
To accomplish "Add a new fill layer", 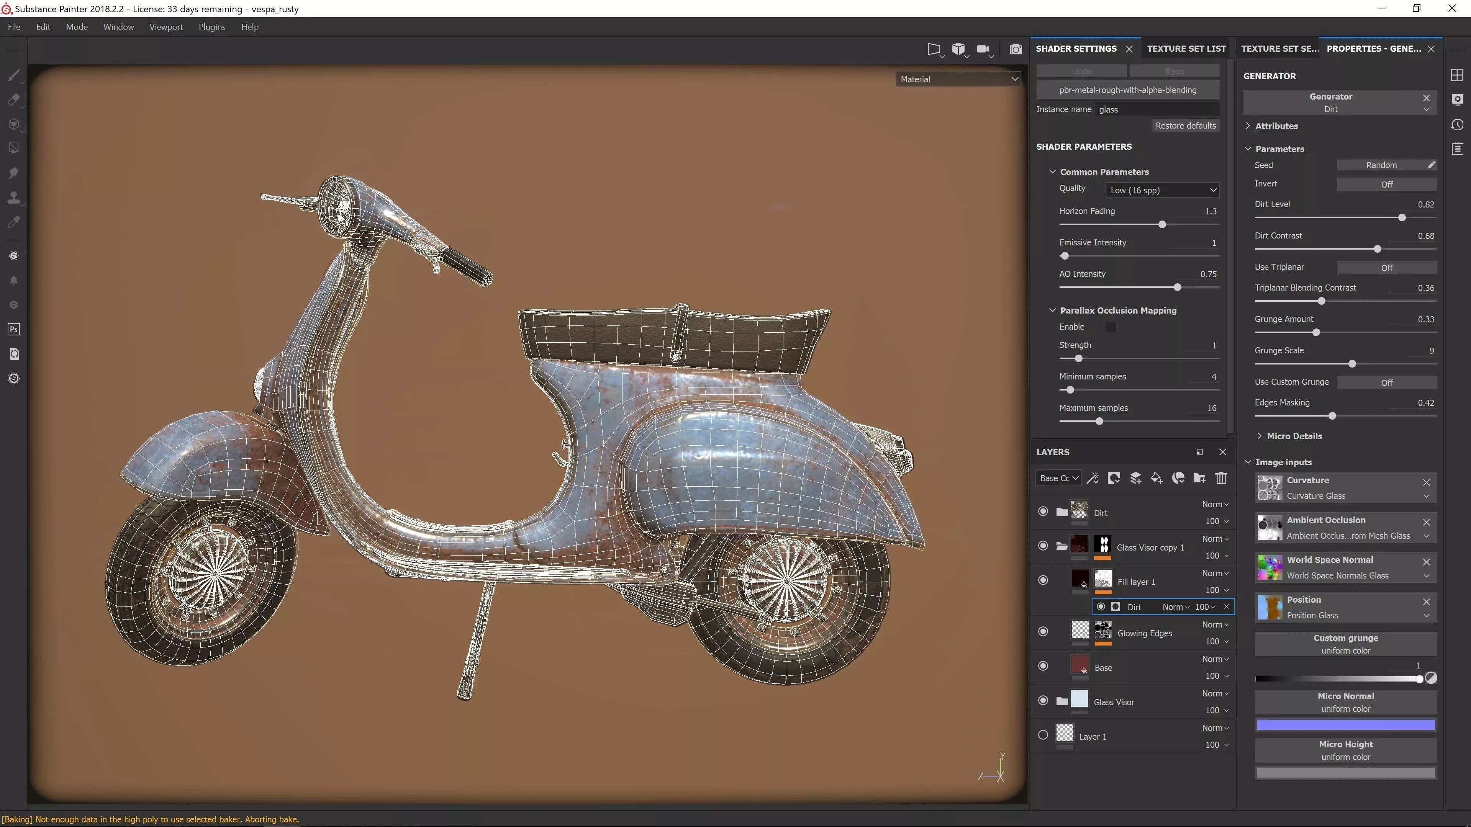I will click(1156, 478).
